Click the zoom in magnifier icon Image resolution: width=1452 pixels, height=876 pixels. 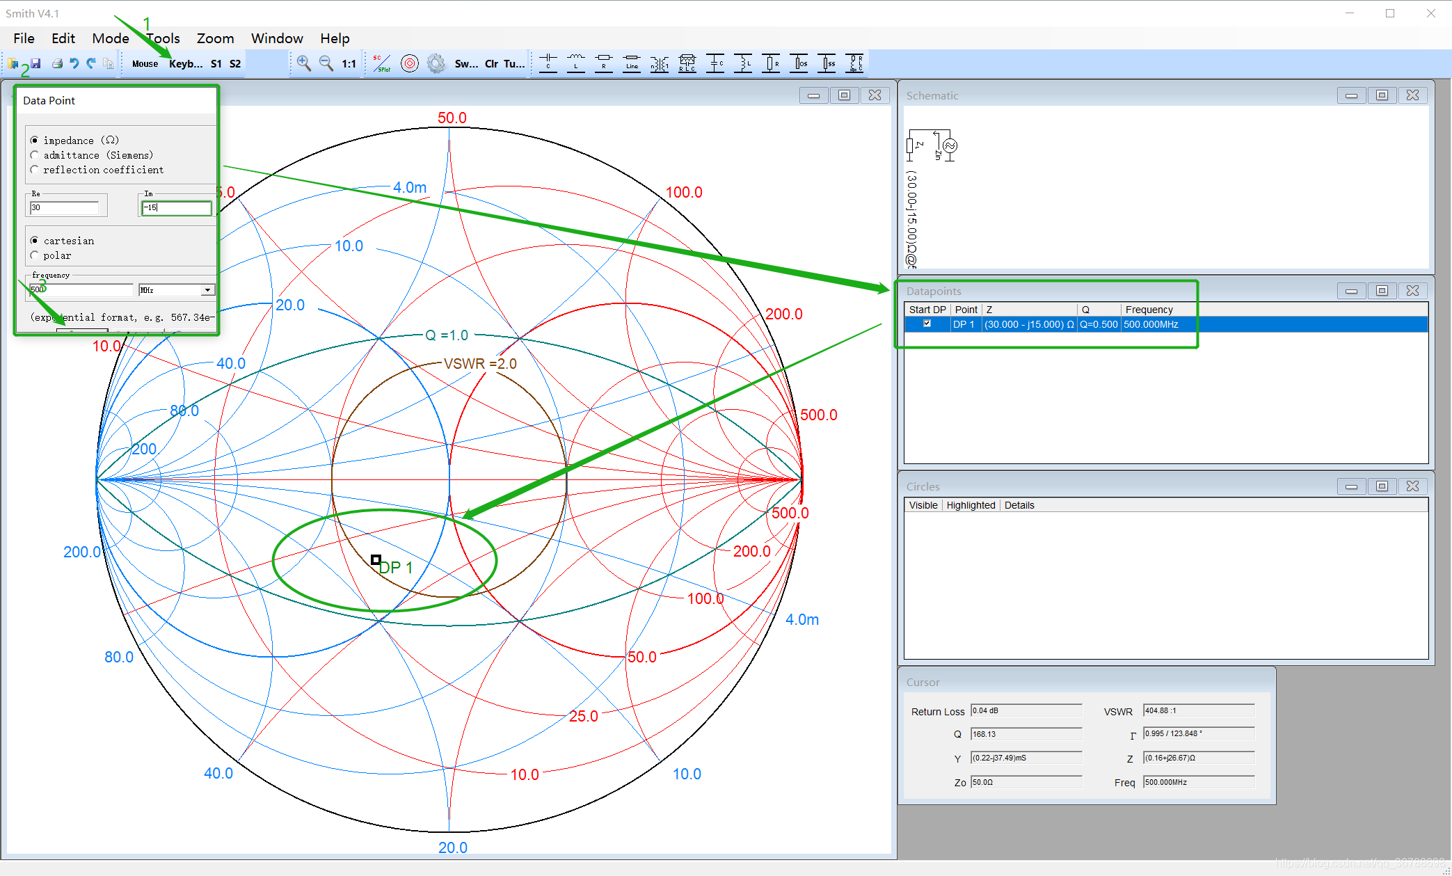304,63
